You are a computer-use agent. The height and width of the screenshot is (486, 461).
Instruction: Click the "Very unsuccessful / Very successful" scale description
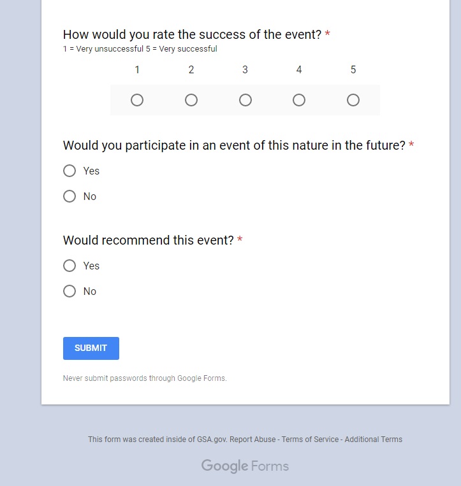coord(140,49)
